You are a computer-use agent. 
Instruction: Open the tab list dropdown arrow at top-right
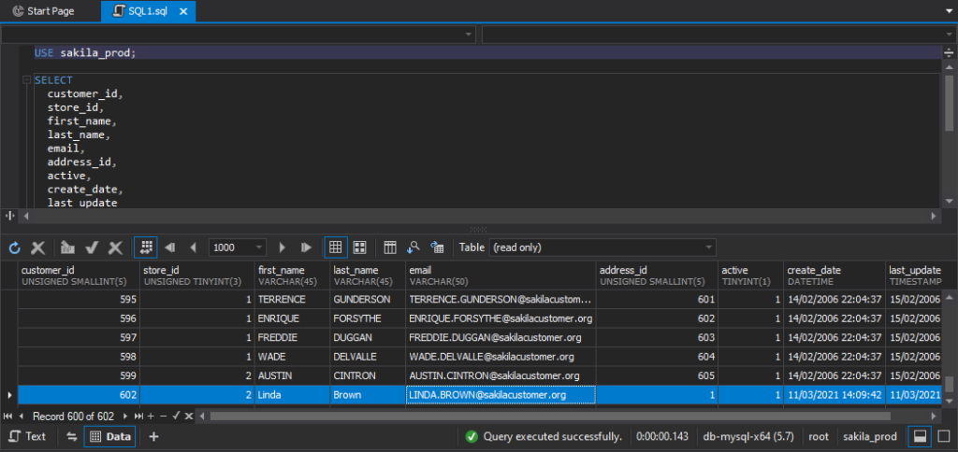[947, 12]
